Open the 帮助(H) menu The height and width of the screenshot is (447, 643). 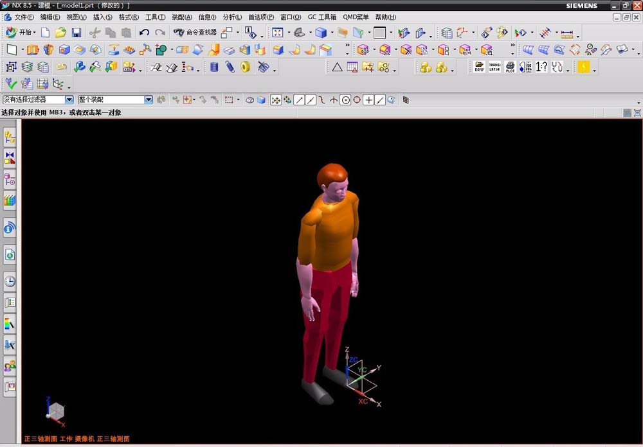(x=385, y=17)
